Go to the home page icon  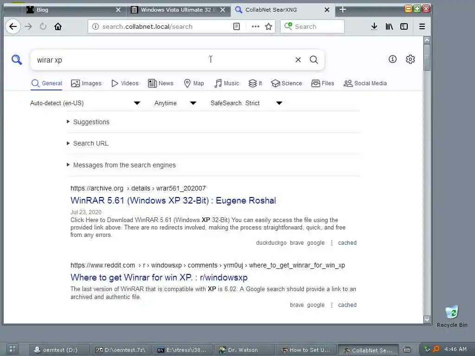point(58,26)
